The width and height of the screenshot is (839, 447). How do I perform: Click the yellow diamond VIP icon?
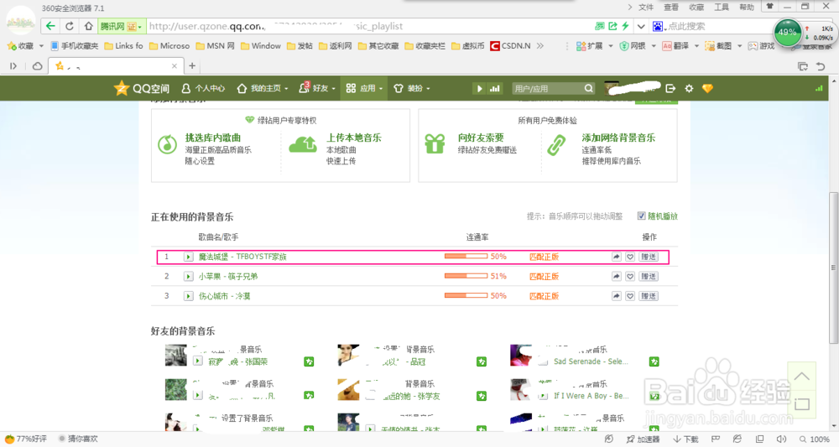tap(707, 89)
